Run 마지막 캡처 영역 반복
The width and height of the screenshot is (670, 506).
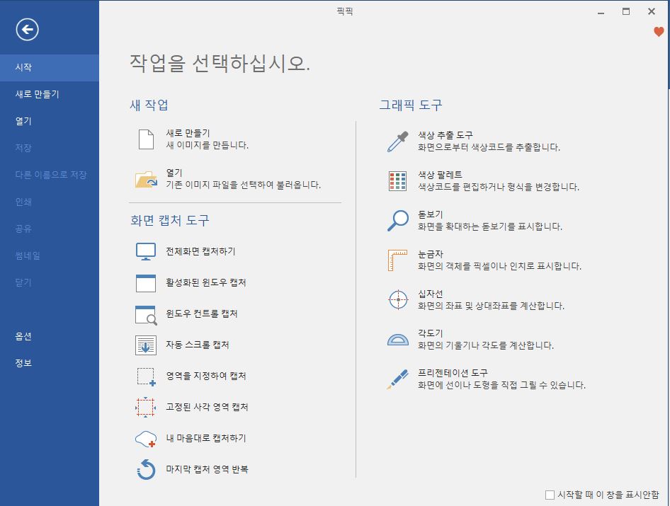pos(207,470)
